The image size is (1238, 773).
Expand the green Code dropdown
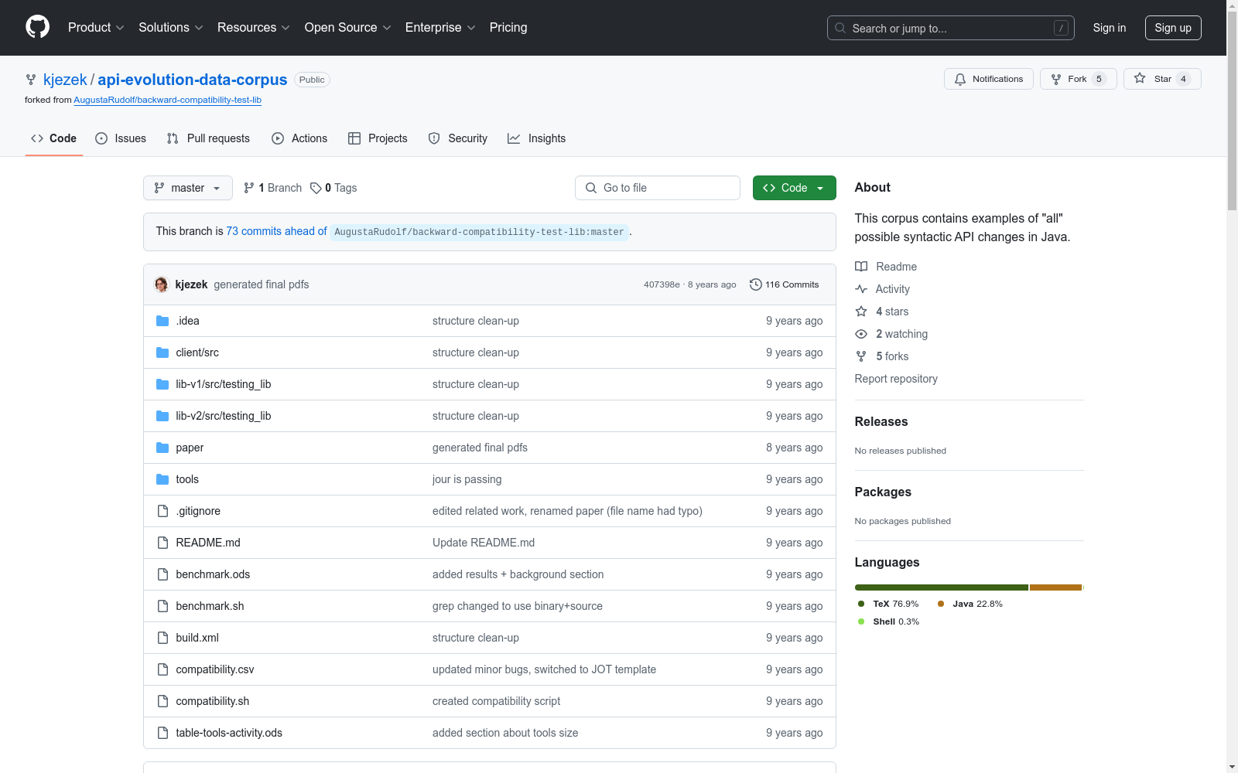click(x=795, y=188)
